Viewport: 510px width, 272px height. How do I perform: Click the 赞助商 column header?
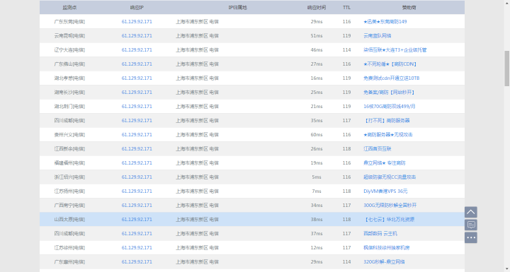(409, 8)
